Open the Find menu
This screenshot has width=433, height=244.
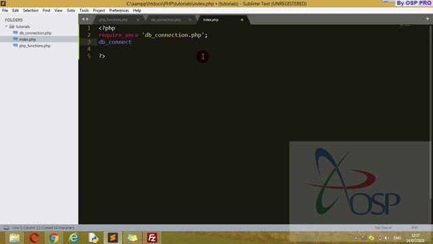coord(47,11)
